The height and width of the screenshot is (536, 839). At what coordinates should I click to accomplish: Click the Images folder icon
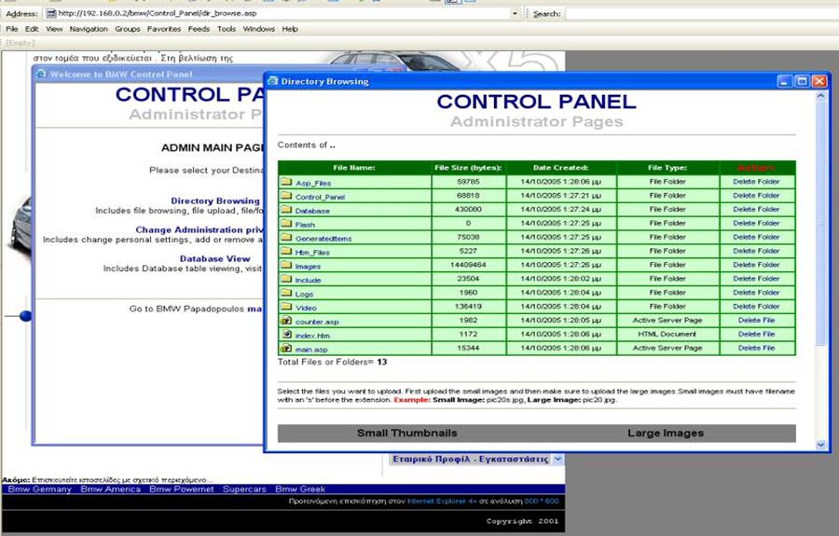click(x=286, y=266)
